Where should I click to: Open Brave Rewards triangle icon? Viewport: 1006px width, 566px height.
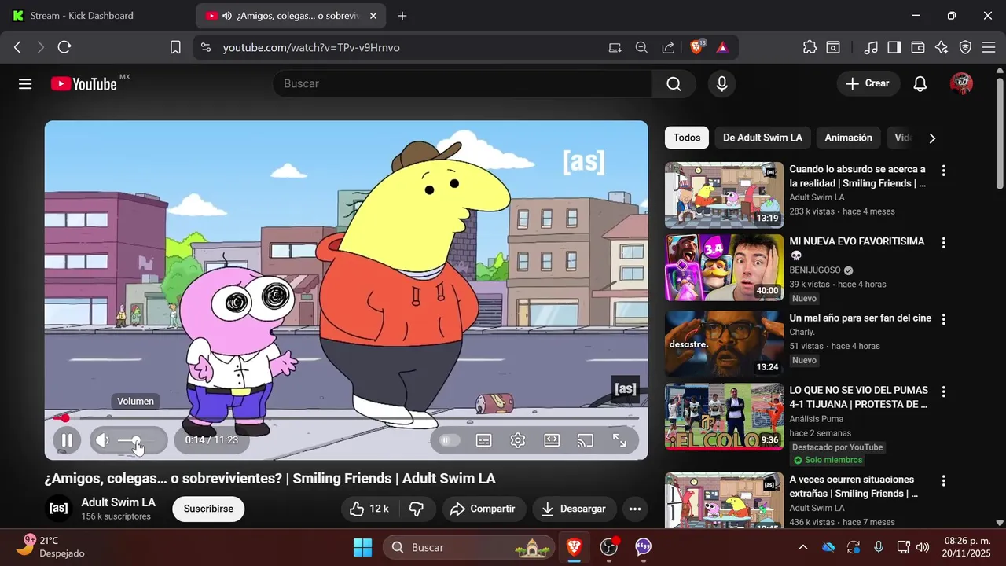point(722,47)
